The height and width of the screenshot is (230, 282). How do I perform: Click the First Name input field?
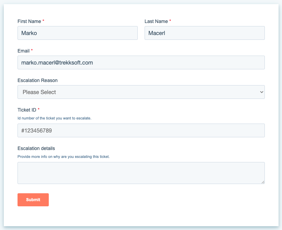(x=78, y=33)
